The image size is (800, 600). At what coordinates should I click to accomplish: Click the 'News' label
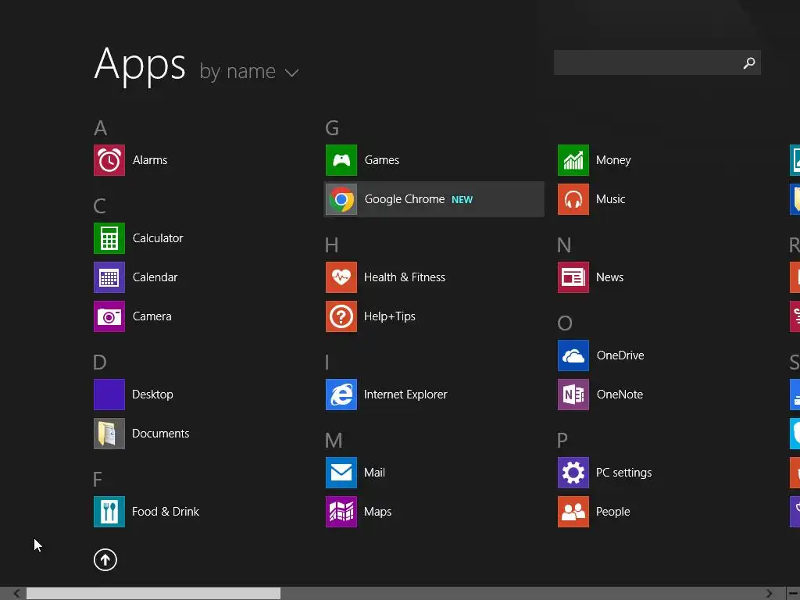pos(609,277)
